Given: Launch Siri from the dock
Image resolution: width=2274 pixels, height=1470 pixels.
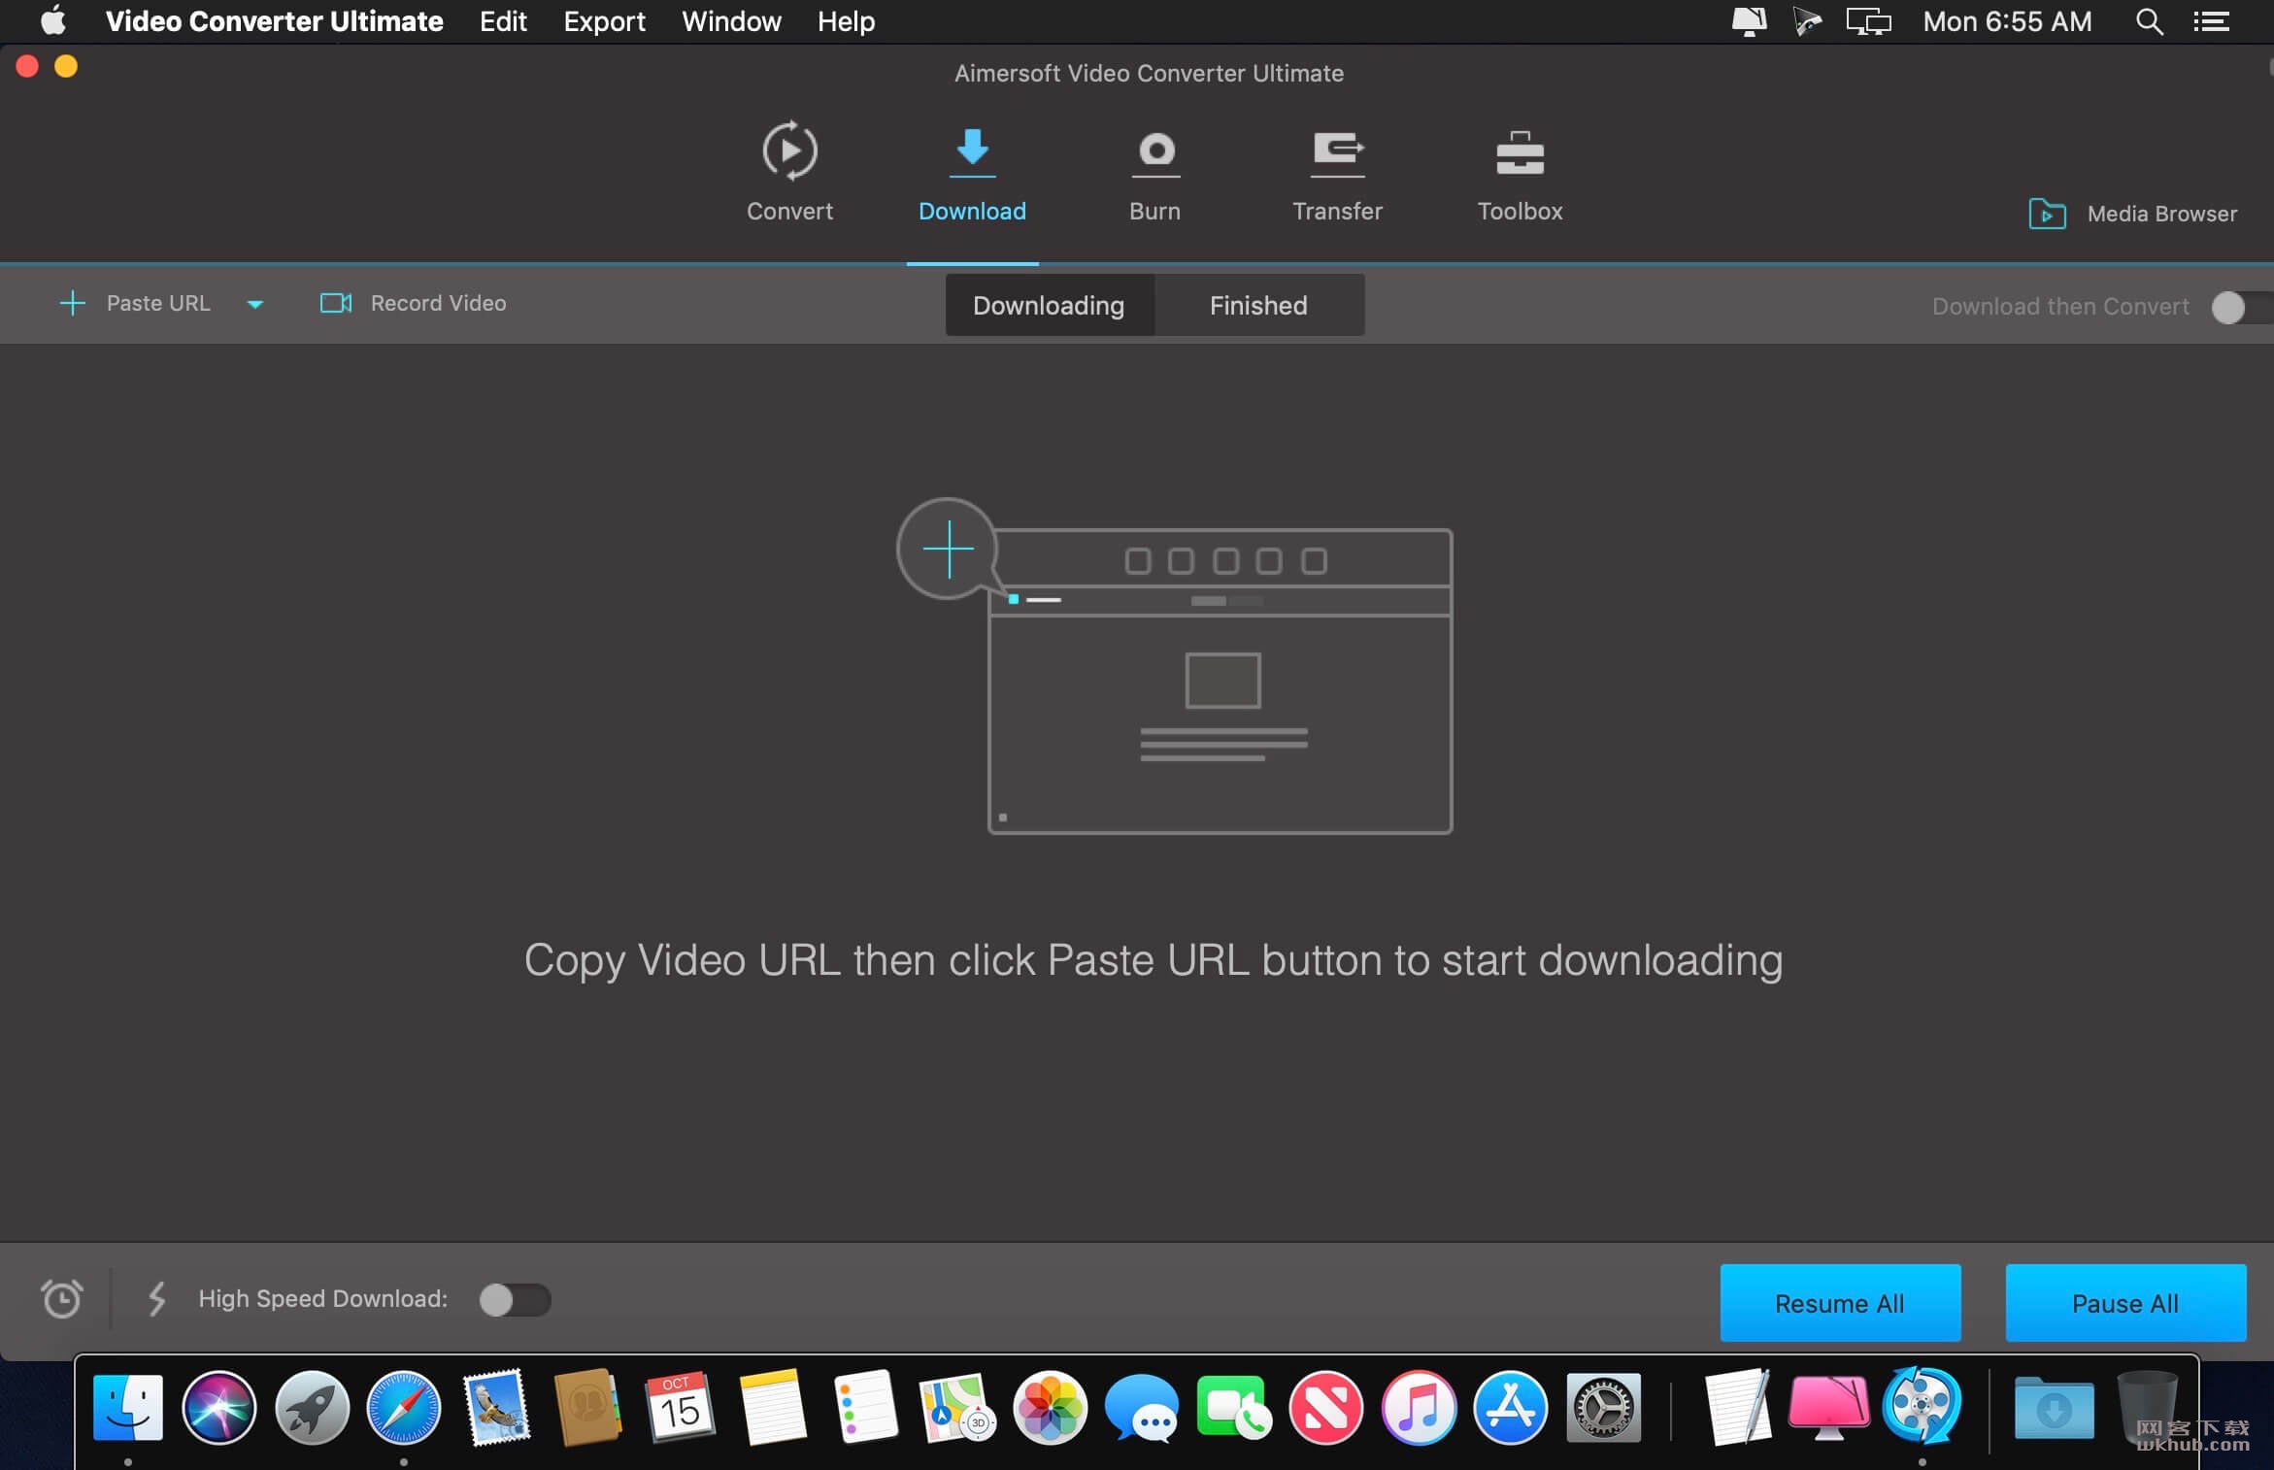Looking at the screenshot, I should click(219, 1407).
